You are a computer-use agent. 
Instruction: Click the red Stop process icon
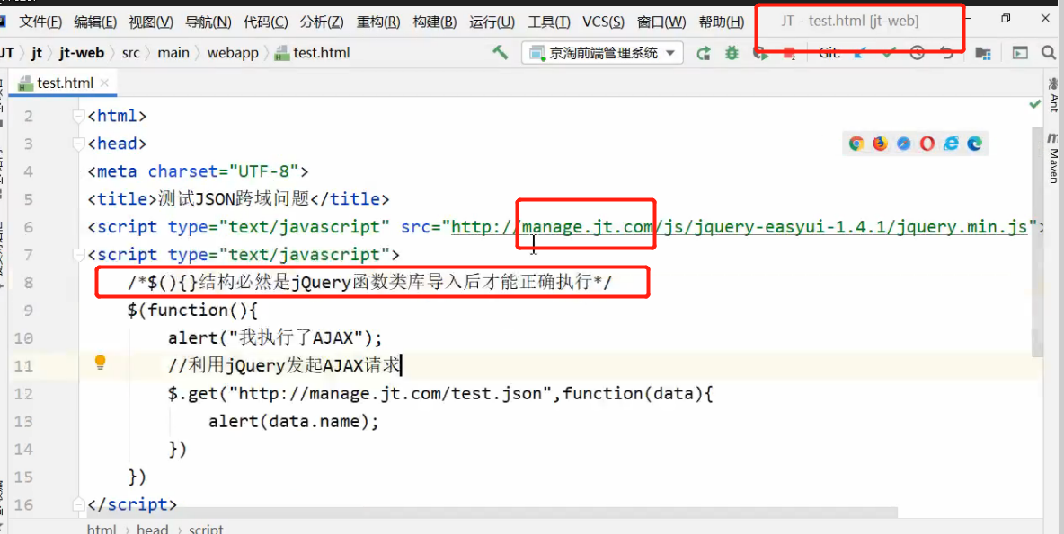point(788,53)
